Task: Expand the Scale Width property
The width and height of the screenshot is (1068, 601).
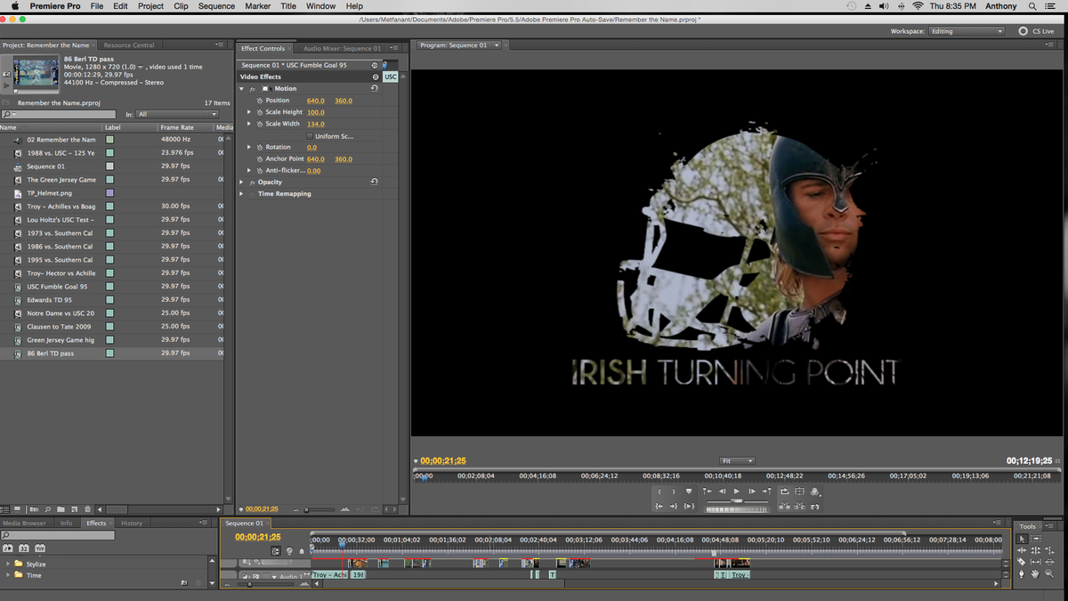Action: click(x=249, y=124)
